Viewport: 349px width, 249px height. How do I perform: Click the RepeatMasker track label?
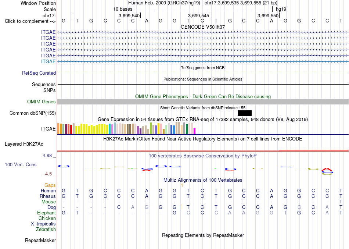40,240
